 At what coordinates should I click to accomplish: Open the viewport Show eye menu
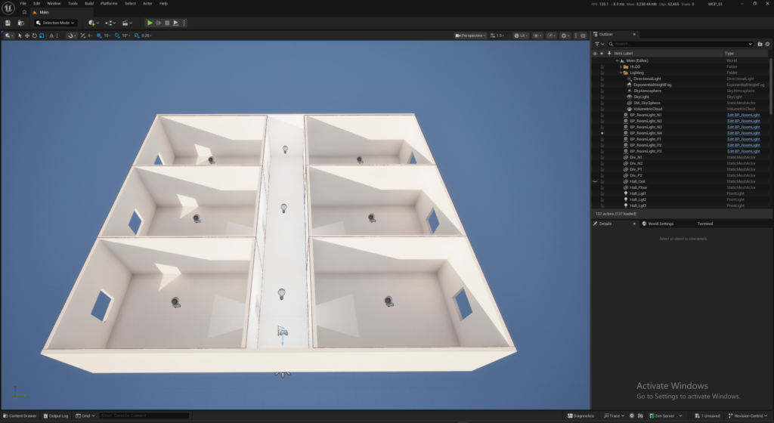(x=537, y=36)
